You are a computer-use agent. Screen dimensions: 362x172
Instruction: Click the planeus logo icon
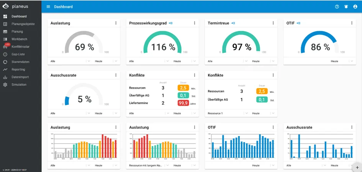click(5, 6)
